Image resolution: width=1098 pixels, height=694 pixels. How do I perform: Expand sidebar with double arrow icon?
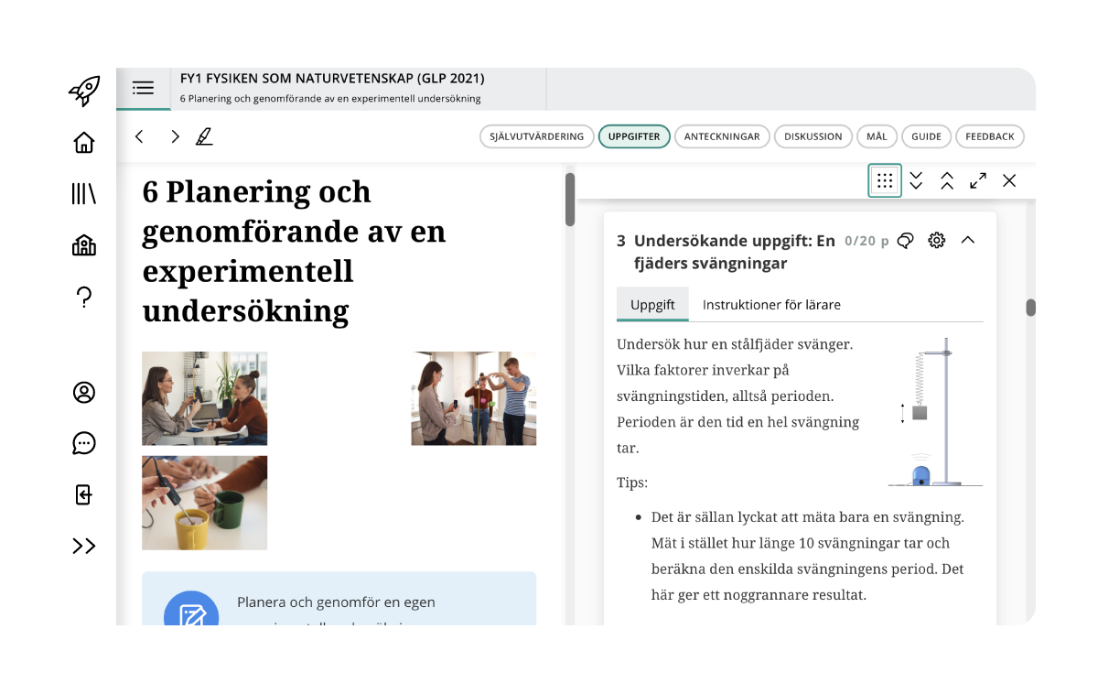click(84, 546)
